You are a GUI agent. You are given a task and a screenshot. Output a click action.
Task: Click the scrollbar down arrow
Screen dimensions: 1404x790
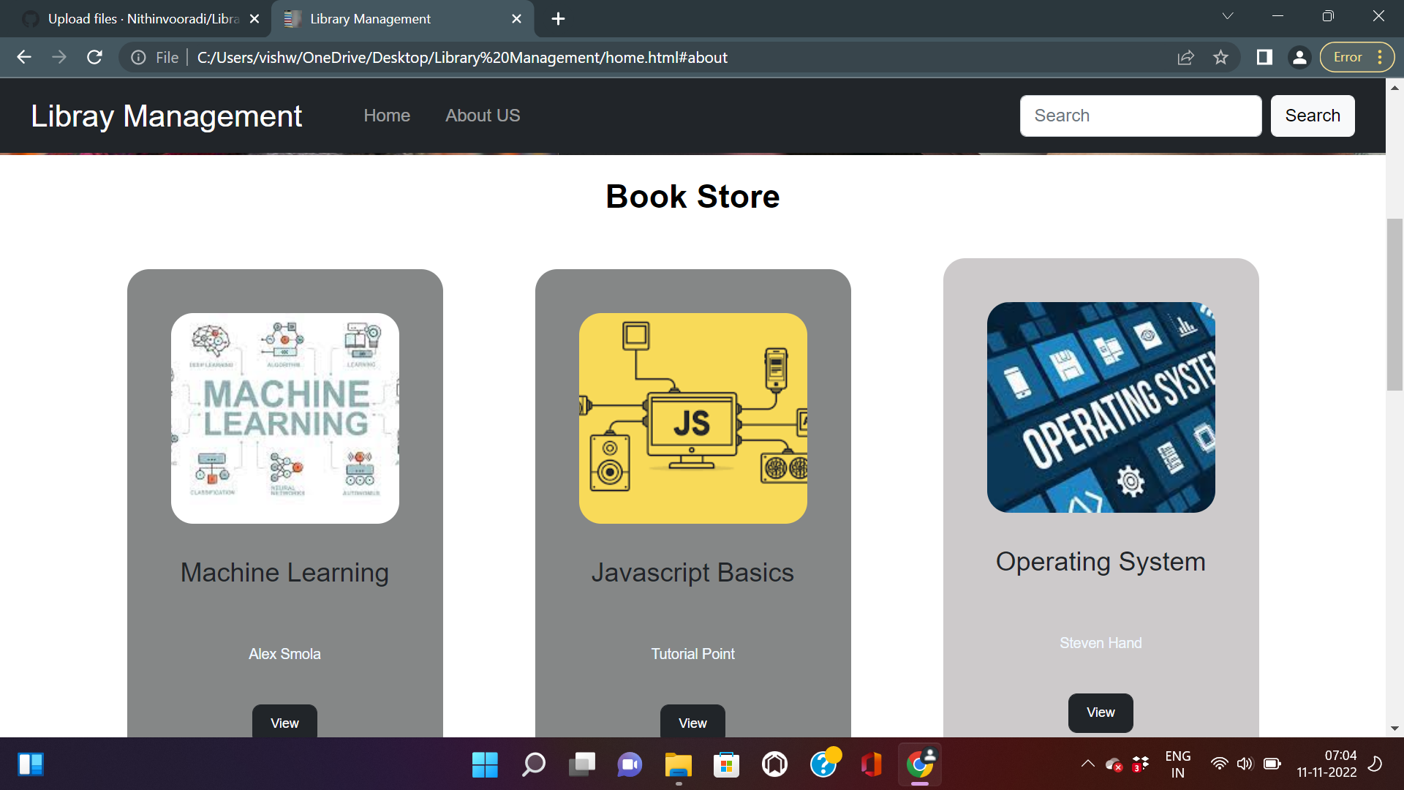click(x=1394, y=729)
